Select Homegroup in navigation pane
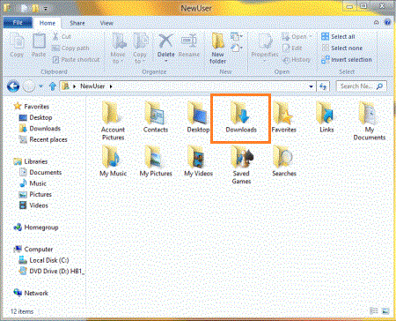The width and height of the screenshot is (396, 321). [36, 228]
